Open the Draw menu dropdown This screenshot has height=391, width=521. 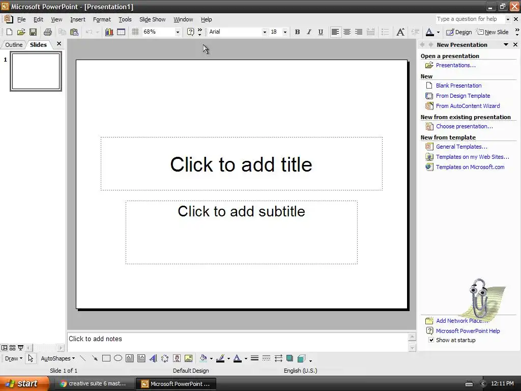coord(14,358)
